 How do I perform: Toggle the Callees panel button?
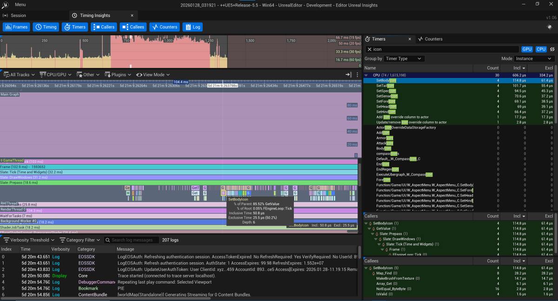(133, 27)
